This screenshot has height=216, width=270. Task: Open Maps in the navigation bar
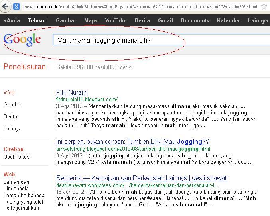(91, 20)
